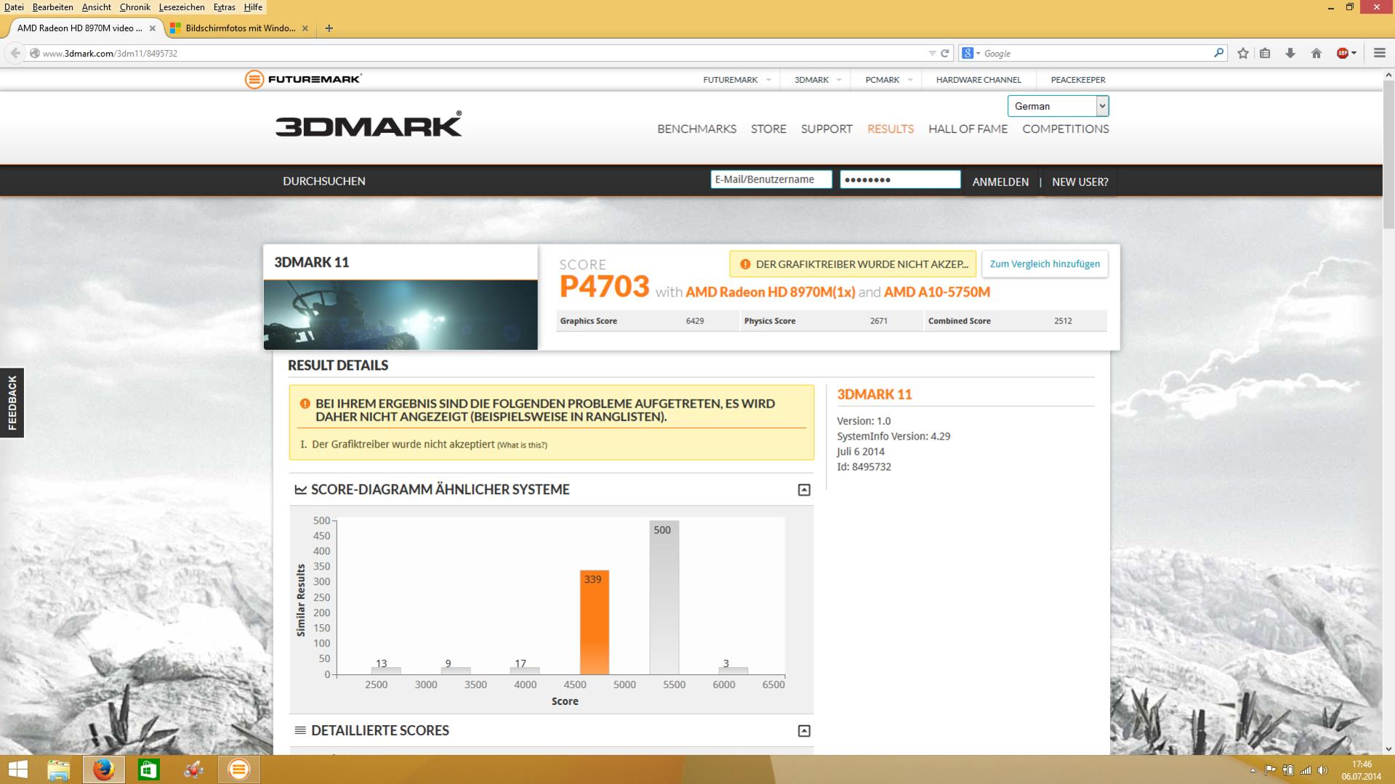Collapse the Detaillierte Scores section
Image resolution: width=1395 pixels, height=784 pixels.
(x=804, y=731)
